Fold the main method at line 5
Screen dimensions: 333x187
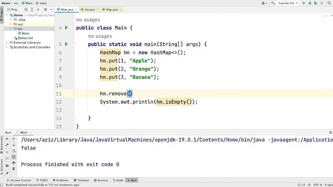pyautogui.click(x=74, y=44)
